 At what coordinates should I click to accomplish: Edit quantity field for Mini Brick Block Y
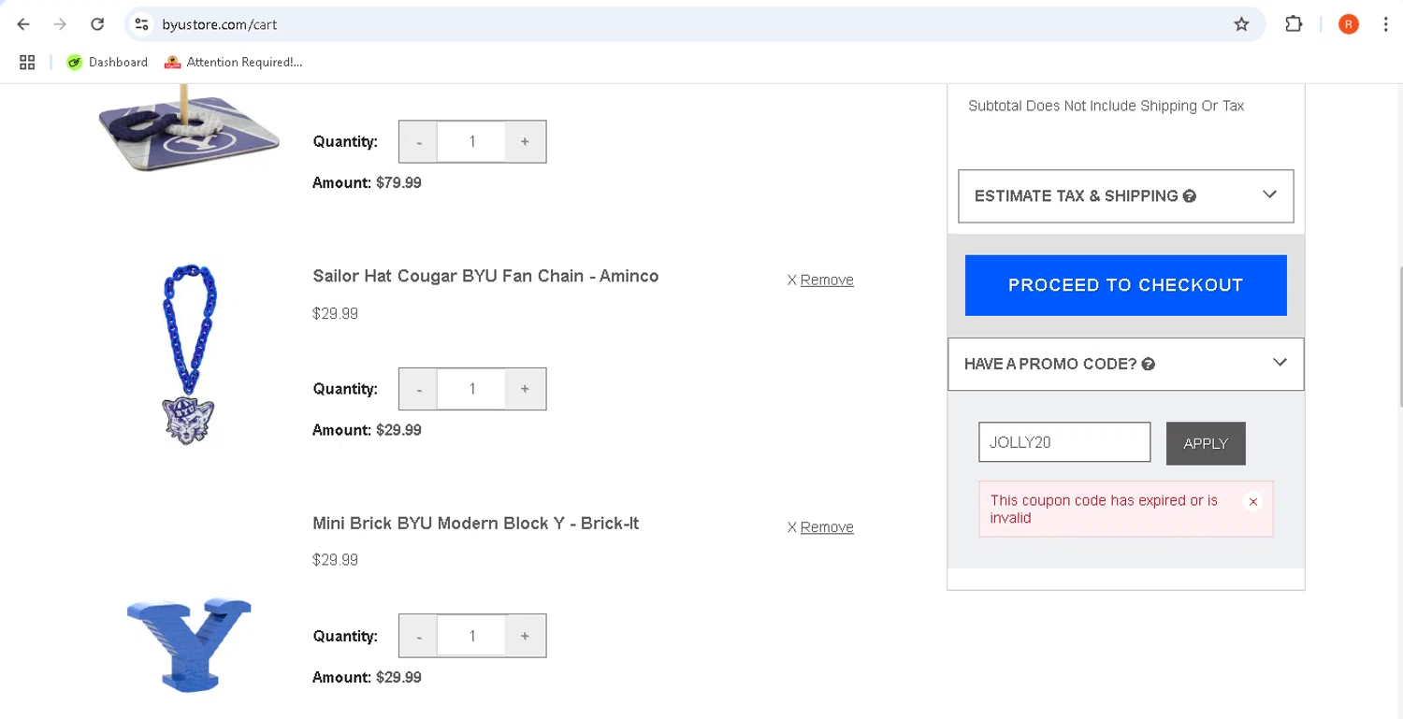pyautogui.click(x=471, y=636)
